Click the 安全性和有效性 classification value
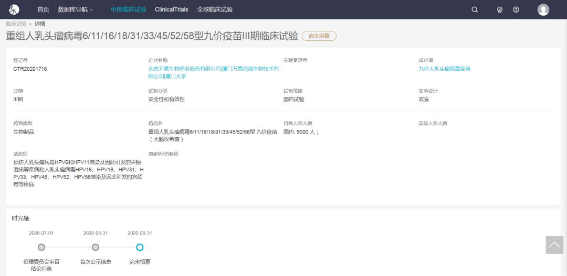 167,99
